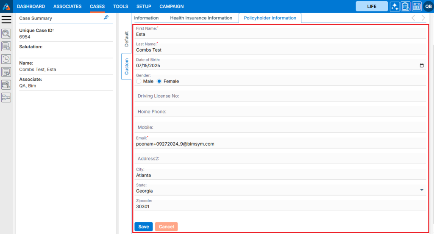Select the Male gender radio button
This screenshot has width=434, height=234.
pyautogui.click(x=139, y=81)
